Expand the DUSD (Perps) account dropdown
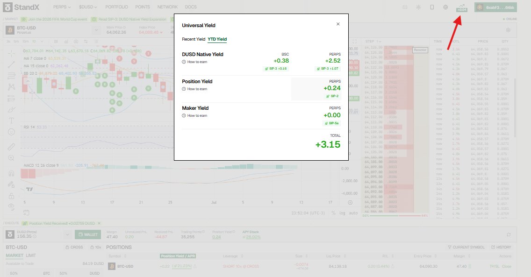This screenshot has height=277, width=531. coord(67,234)
